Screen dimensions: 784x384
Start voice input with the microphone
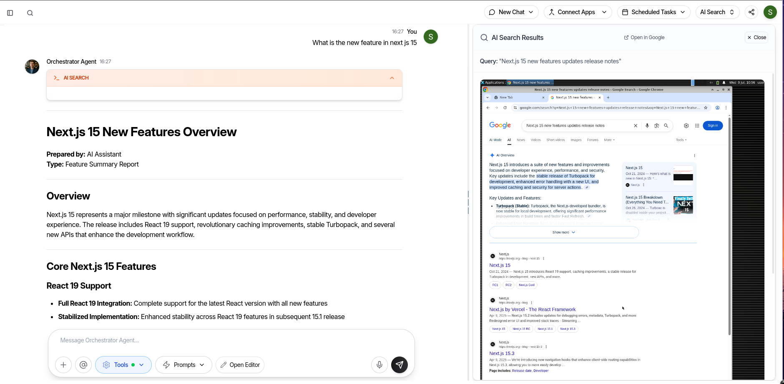click(379, 364)
